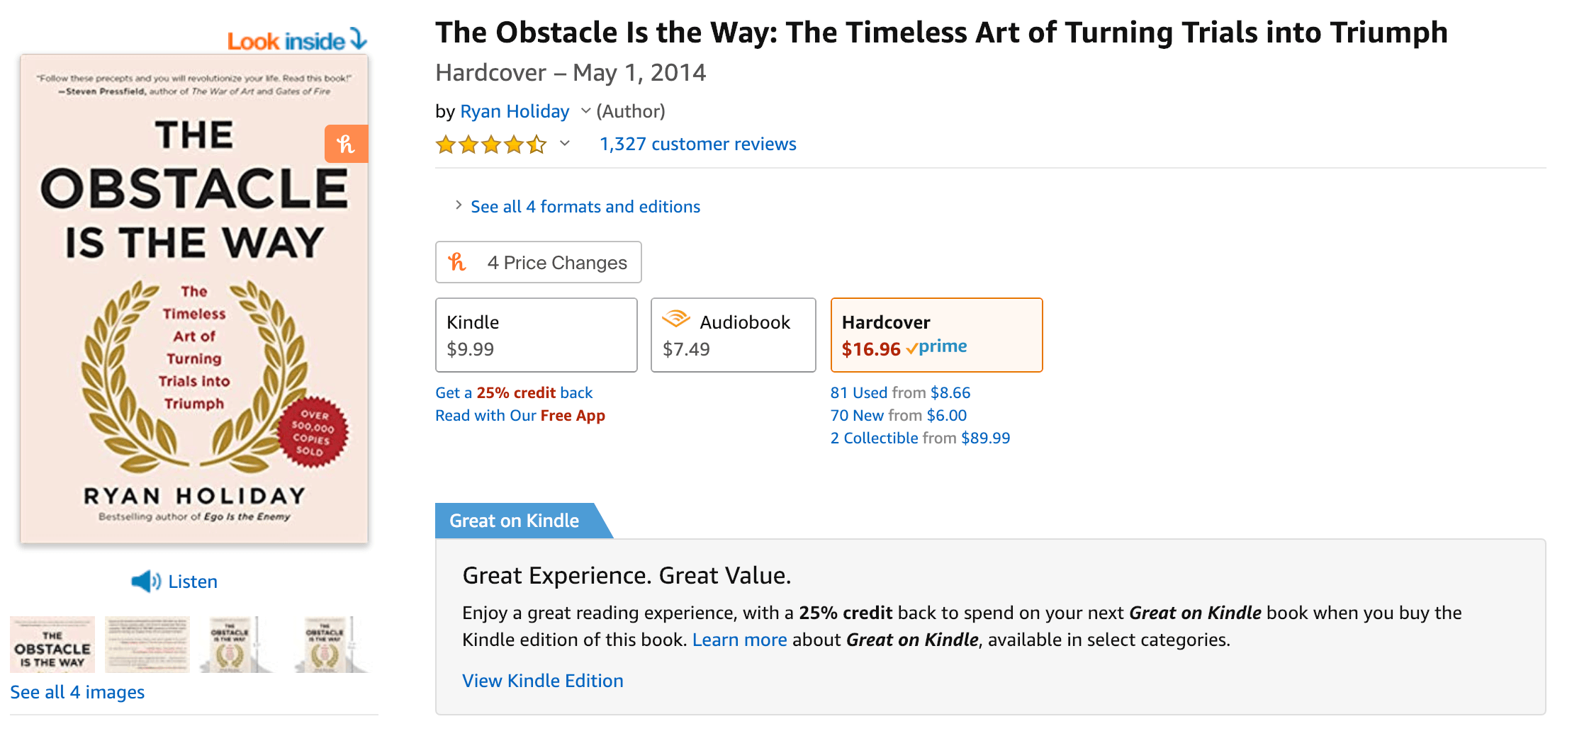Click the Prime checkmark logo
The width and height of the screenshot is (1572, 731).
936,347
